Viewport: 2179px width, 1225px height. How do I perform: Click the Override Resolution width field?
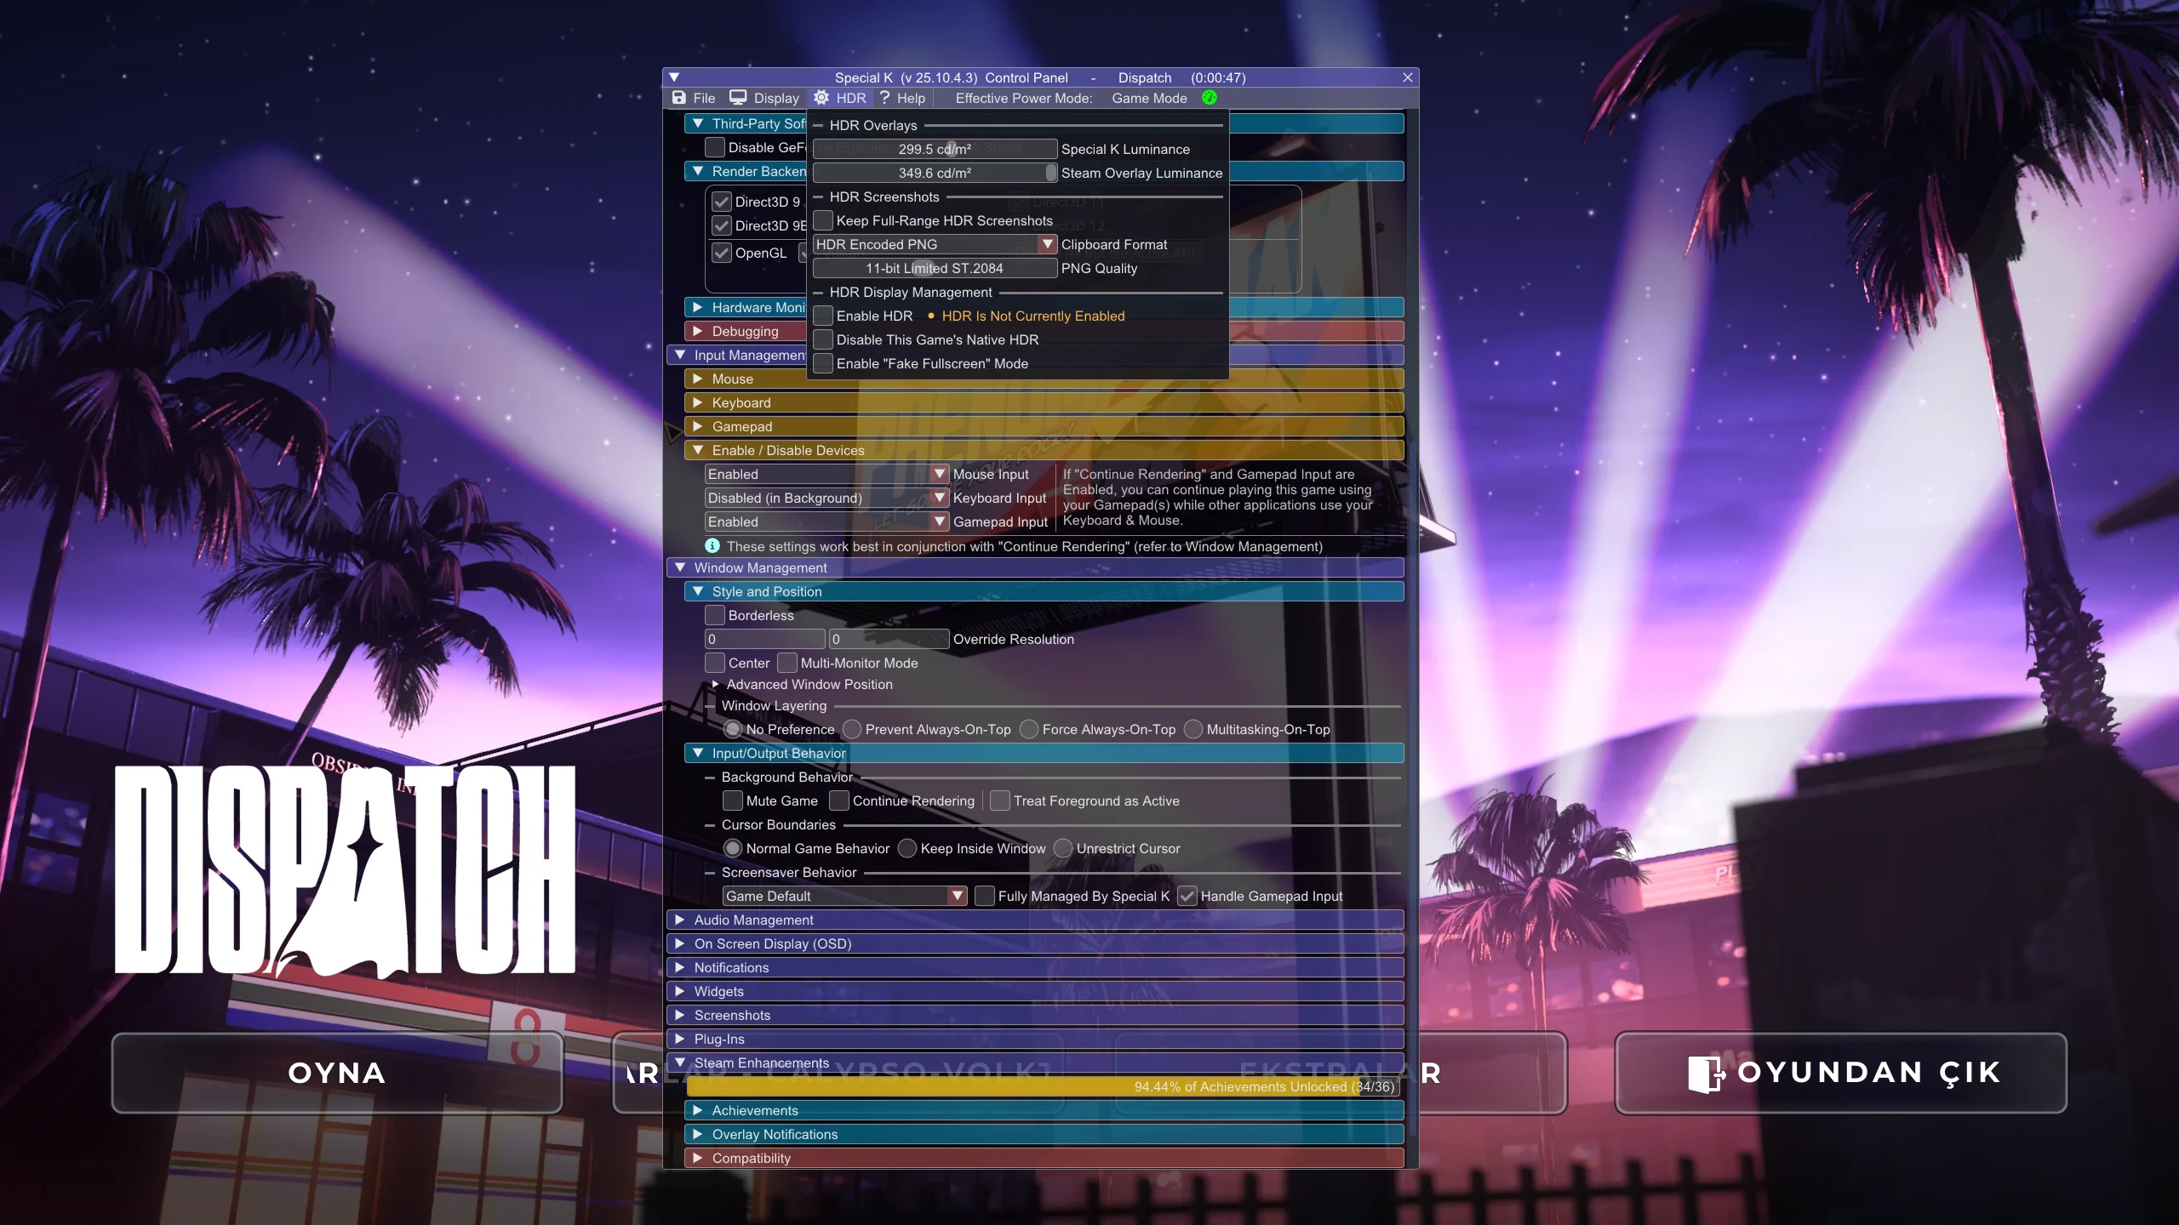[x=764, y=639]
